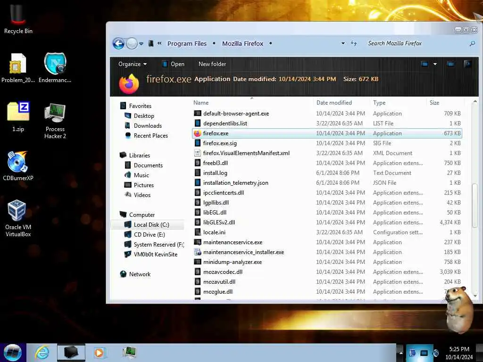This screenshot has width=483, height=362.
Task: Select the dependentlibs.list file
Action: (225, 123)
